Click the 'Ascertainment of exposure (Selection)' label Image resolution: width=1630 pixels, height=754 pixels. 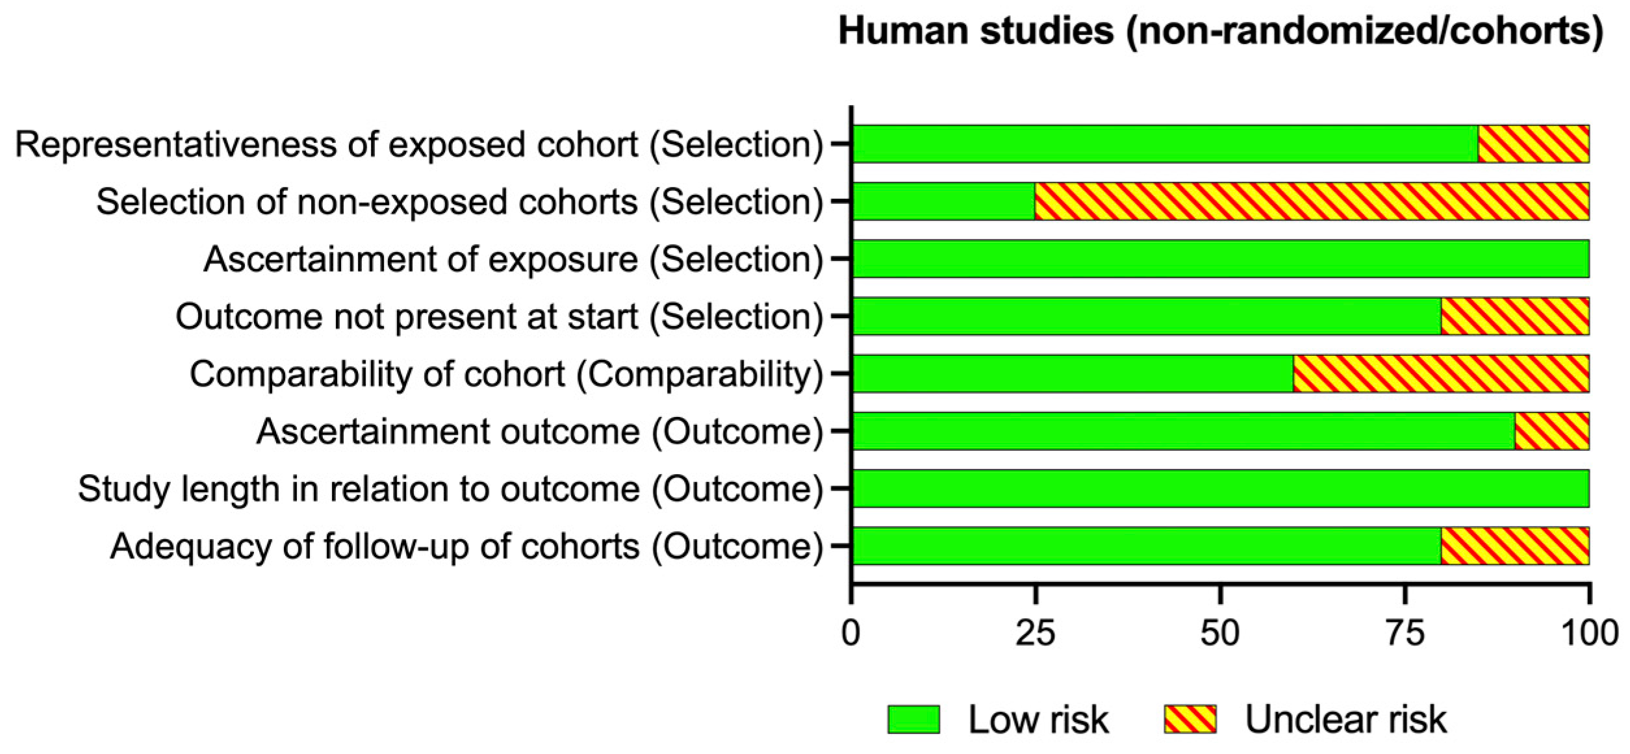click(513, 259)
